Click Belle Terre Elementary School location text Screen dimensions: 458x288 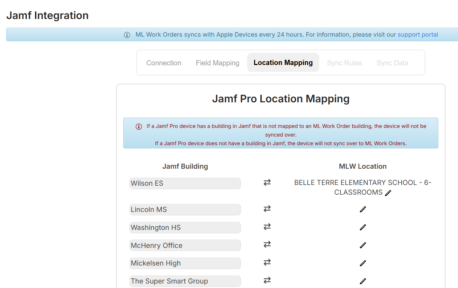click(362, 187)
